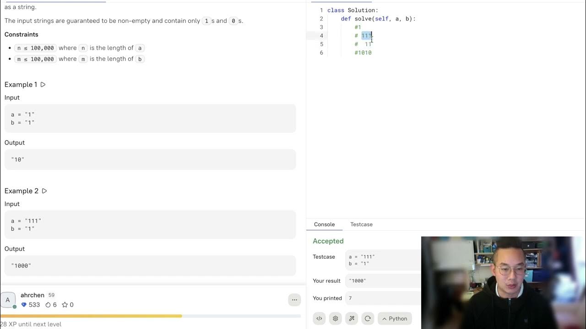Click the XP progress bar
The height and width of the screenshot is (329, 586).
click(150, 316)
